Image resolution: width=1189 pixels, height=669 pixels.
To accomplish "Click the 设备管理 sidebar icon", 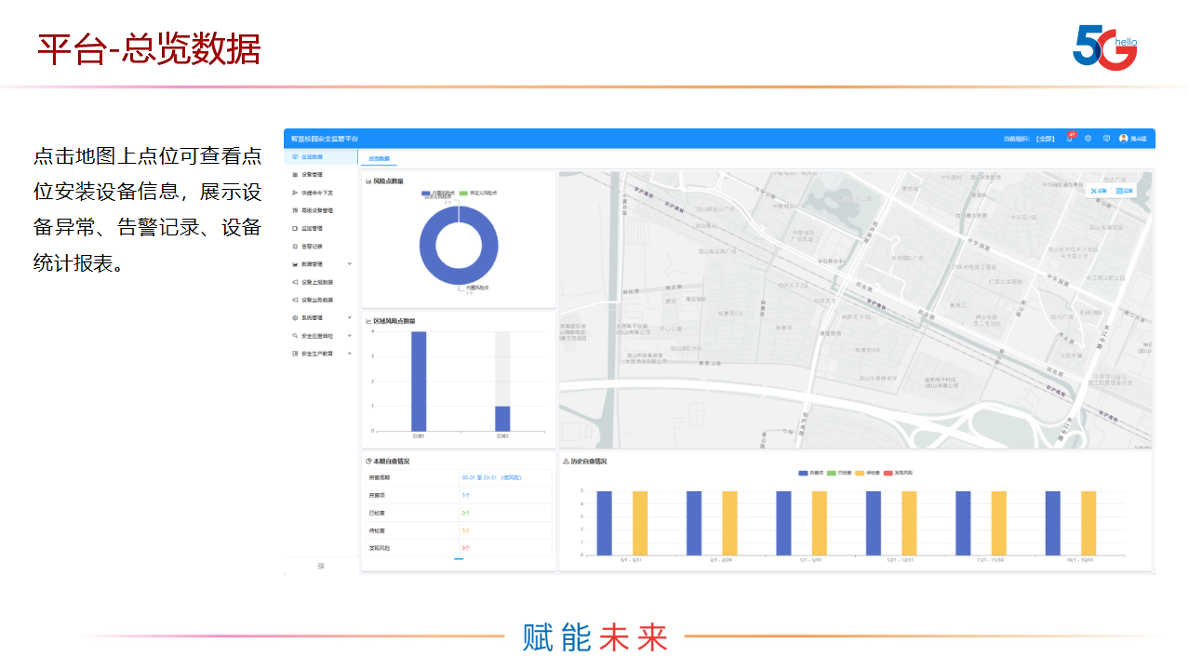I will (x=295, y=175).
